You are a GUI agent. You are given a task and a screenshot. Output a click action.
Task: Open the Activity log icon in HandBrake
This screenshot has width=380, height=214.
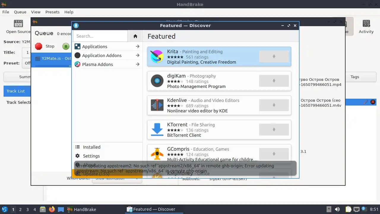point(366,23)
